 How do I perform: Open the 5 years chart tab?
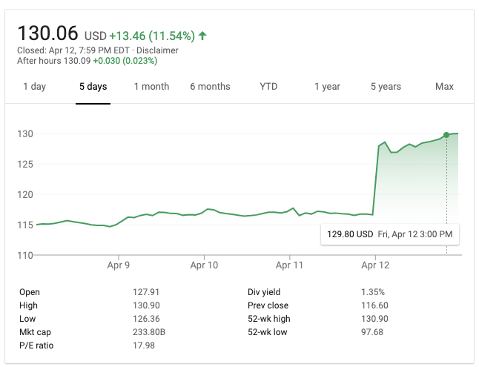click(x=386, y=87)
